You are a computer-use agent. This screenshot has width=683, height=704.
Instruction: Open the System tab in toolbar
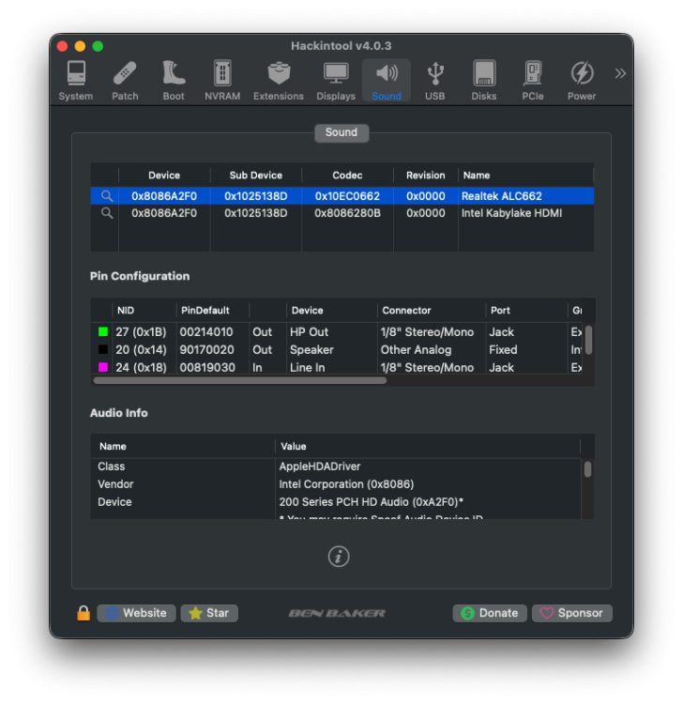(76, 81)
